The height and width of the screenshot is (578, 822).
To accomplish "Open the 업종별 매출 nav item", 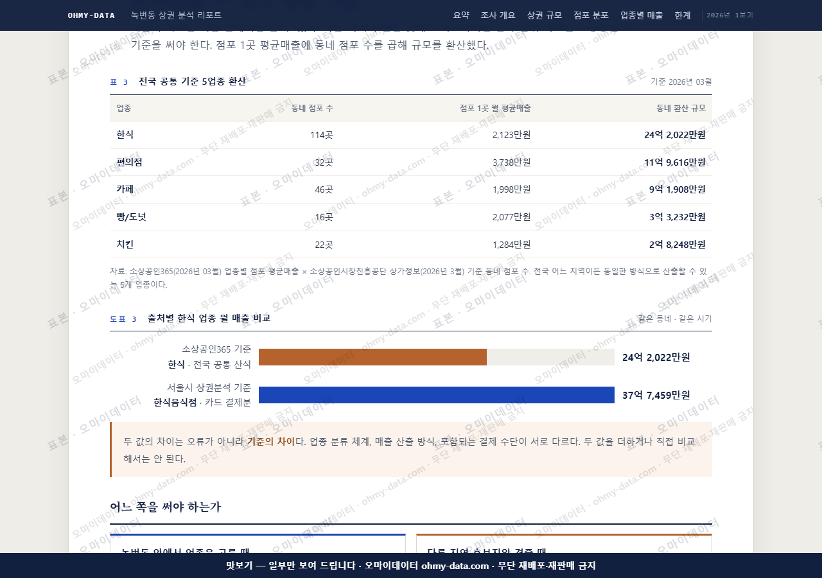I will [x=642, y=15].
